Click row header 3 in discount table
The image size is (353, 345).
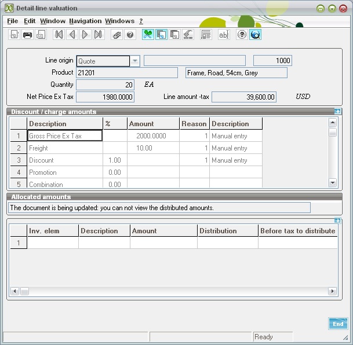coord(19,160)
